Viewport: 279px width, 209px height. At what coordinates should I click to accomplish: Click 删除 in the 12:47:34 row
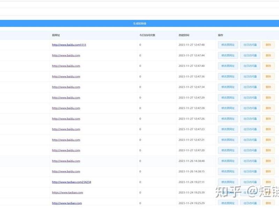pyautogui.click(x=268, y=87)
